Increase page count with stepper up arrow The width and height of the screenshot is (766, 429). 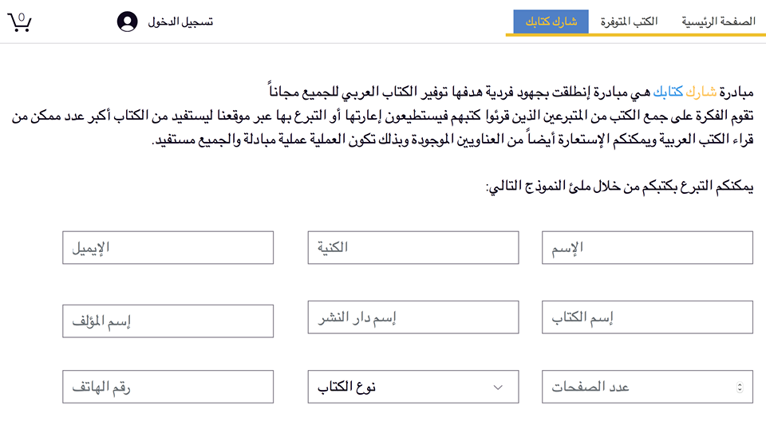tap(740, 384)
